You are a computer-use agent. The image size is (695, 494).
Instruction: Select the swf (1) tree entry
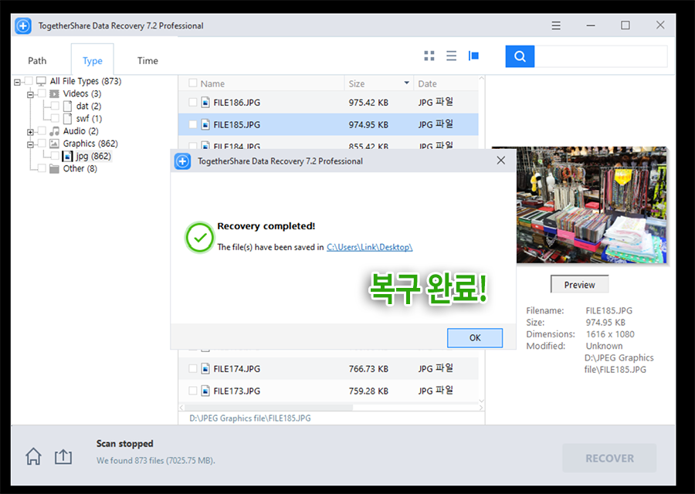(x=89, y=118)
